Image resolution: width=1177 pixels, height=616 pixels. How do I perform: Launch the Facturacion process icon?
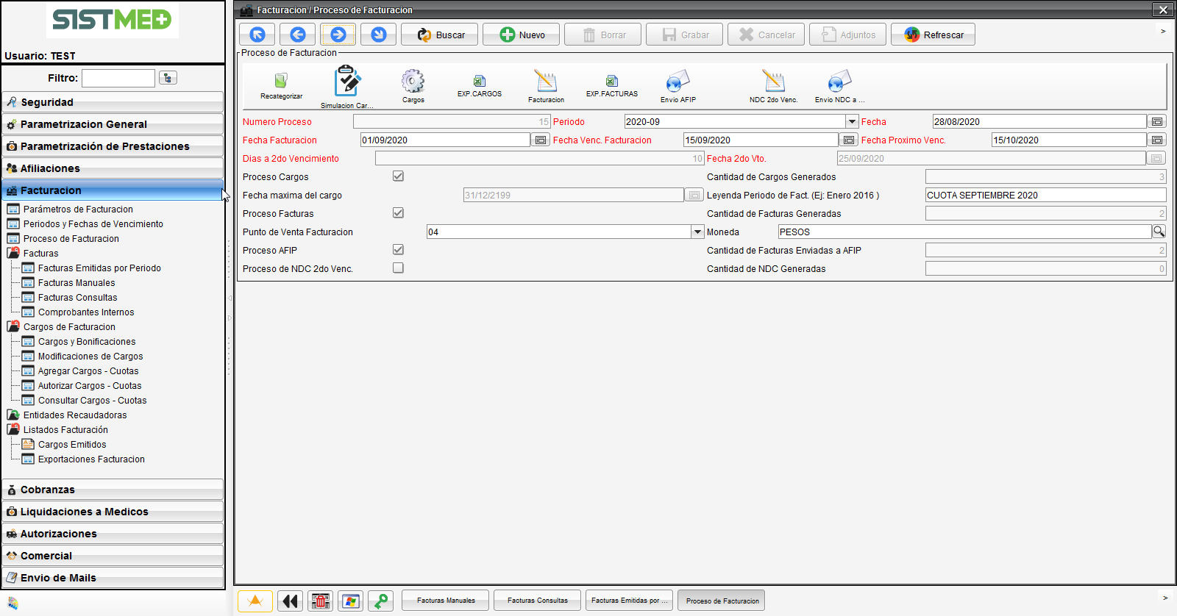click(546, 81)
